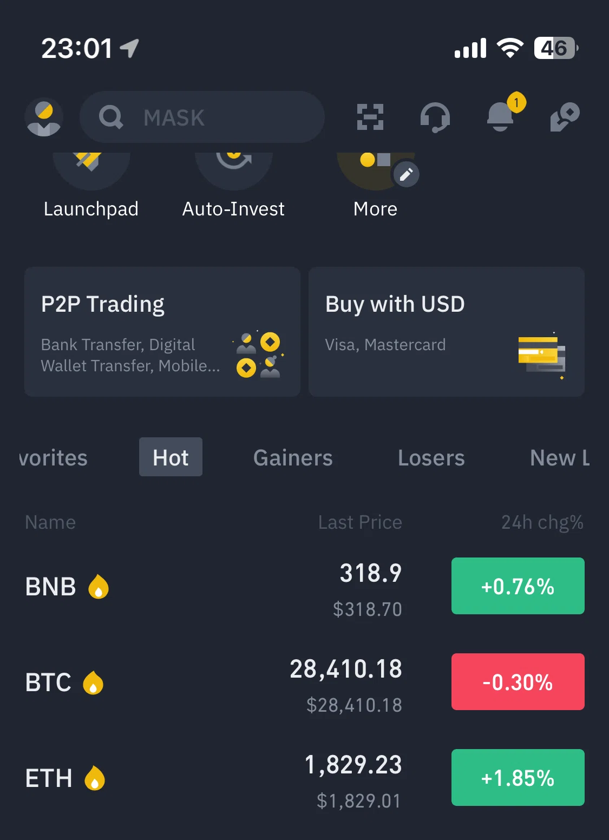This screenshot has height=840, width=609.
Task: Tap the edit pencil badge on More
Action: pos(406,174)
